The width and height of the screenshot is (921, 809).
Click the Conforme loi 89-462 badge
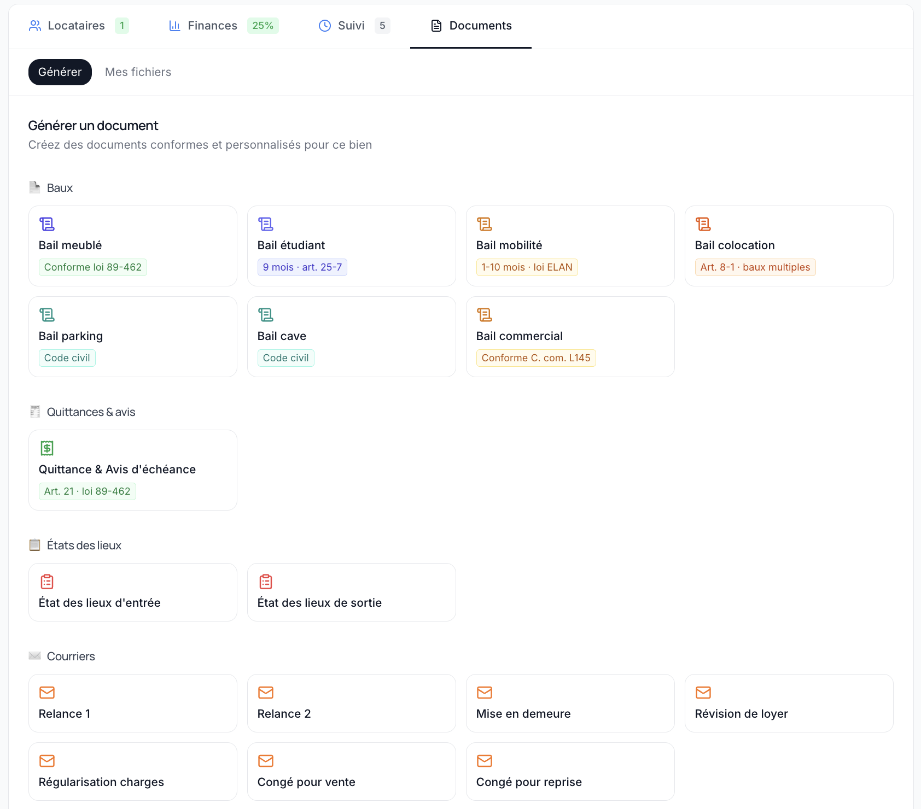click(x=93, y=267)
